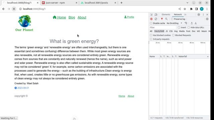Sort by the Waterfall column arrow
This screenshot has width=214, height=120.
[x=208, y=56]
